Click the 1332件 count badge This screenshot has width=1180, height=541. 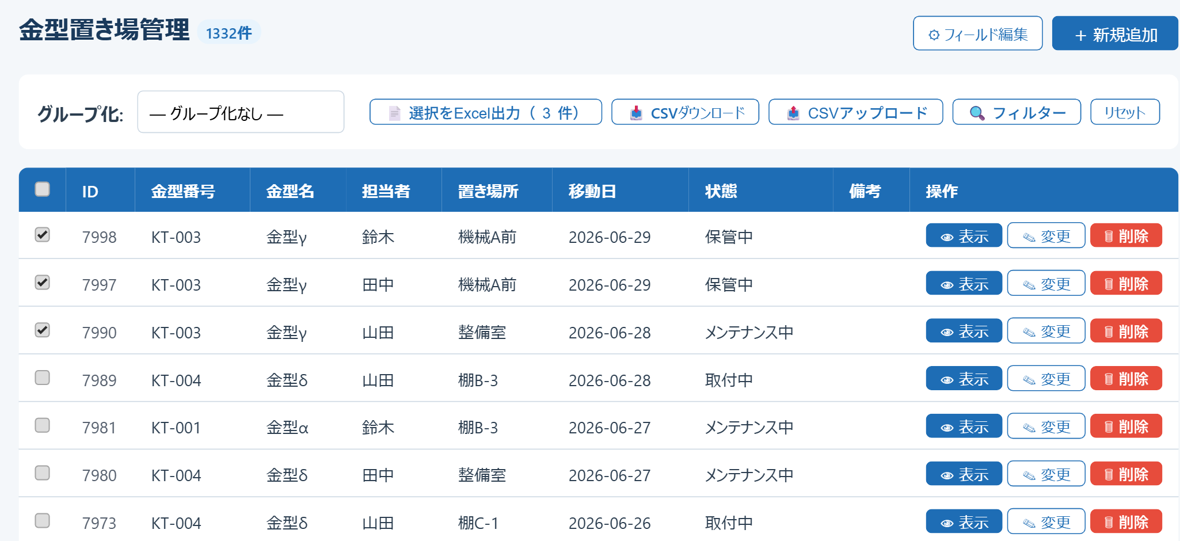229,33
